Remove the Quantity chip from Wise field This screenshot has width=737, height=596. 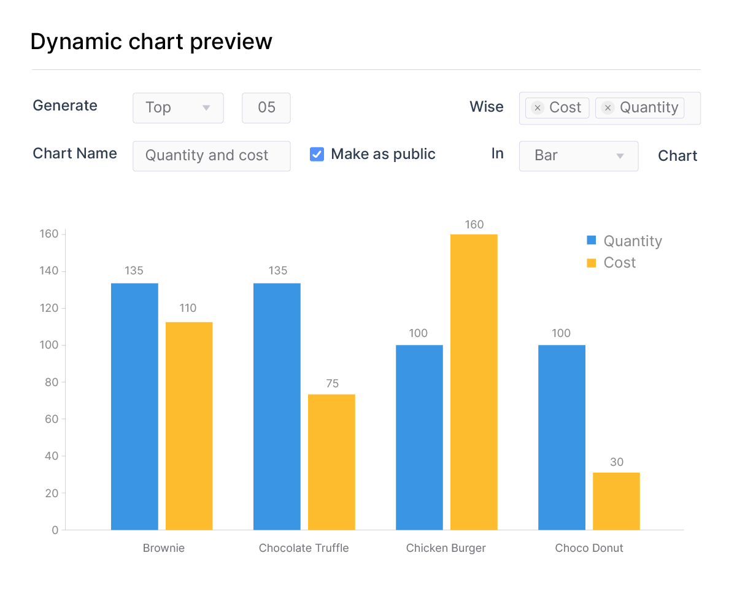click(607, 107)
